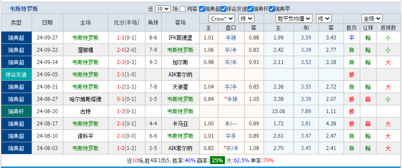Screen dimensions: 402x168
Task: Click the 球会友谊 type cell
Action: pos(16,75)
